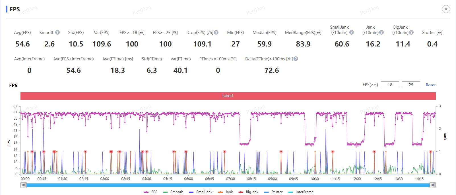Image resolution: width=456 pixels, height=195 pixels.
Task: Disable the BigJank series in legend
Action: pos(249,192)
